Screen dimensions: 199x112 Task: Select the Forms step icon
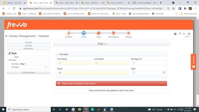click(x=84, y=33)
